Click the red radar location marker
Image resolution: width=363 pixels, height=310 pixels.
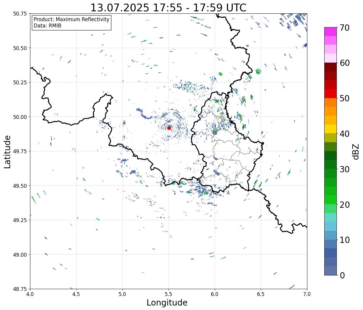[169, 128]
